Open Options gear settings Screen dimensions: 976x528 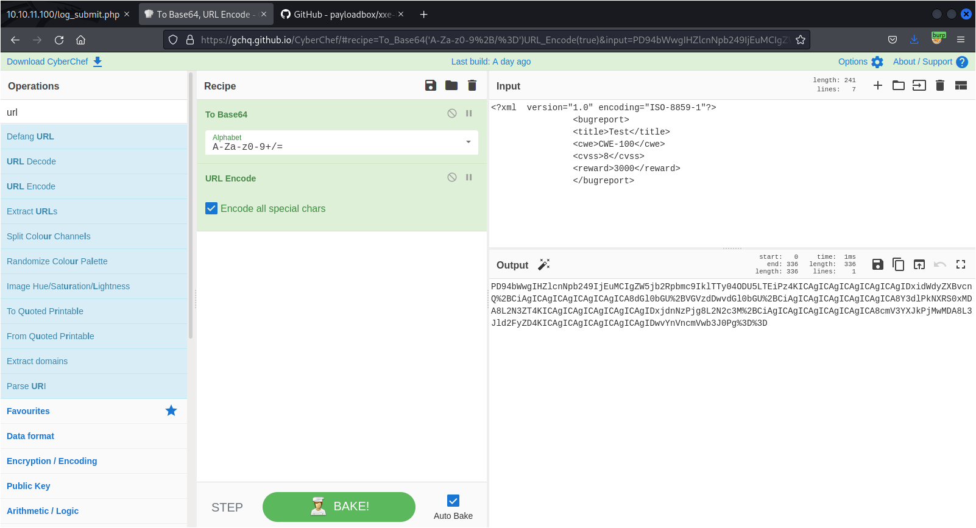click(x=861, y=62)
